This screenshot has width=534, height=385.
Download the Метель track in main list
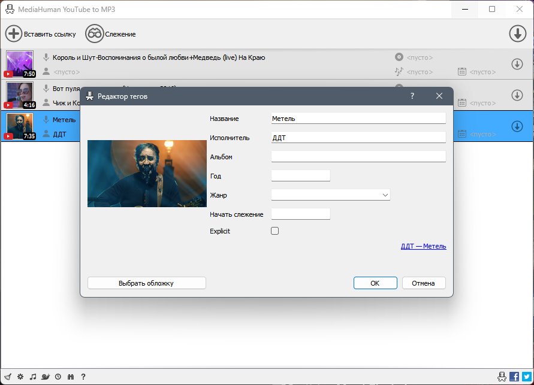point(517,126)
